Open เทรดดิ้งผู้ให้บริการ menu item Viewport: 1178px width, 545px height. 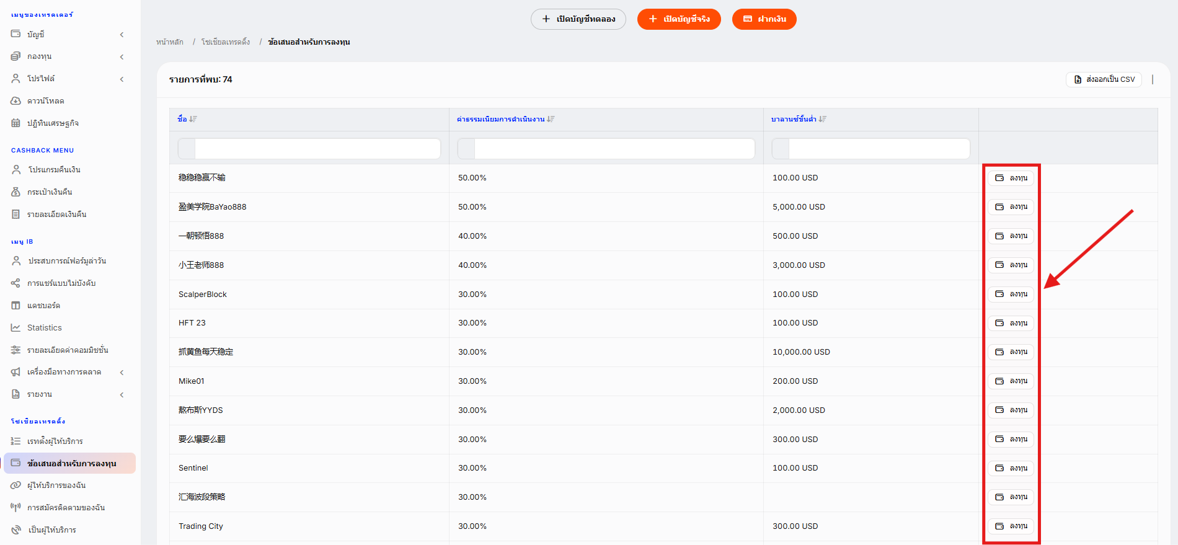click(x=55, y=441)
